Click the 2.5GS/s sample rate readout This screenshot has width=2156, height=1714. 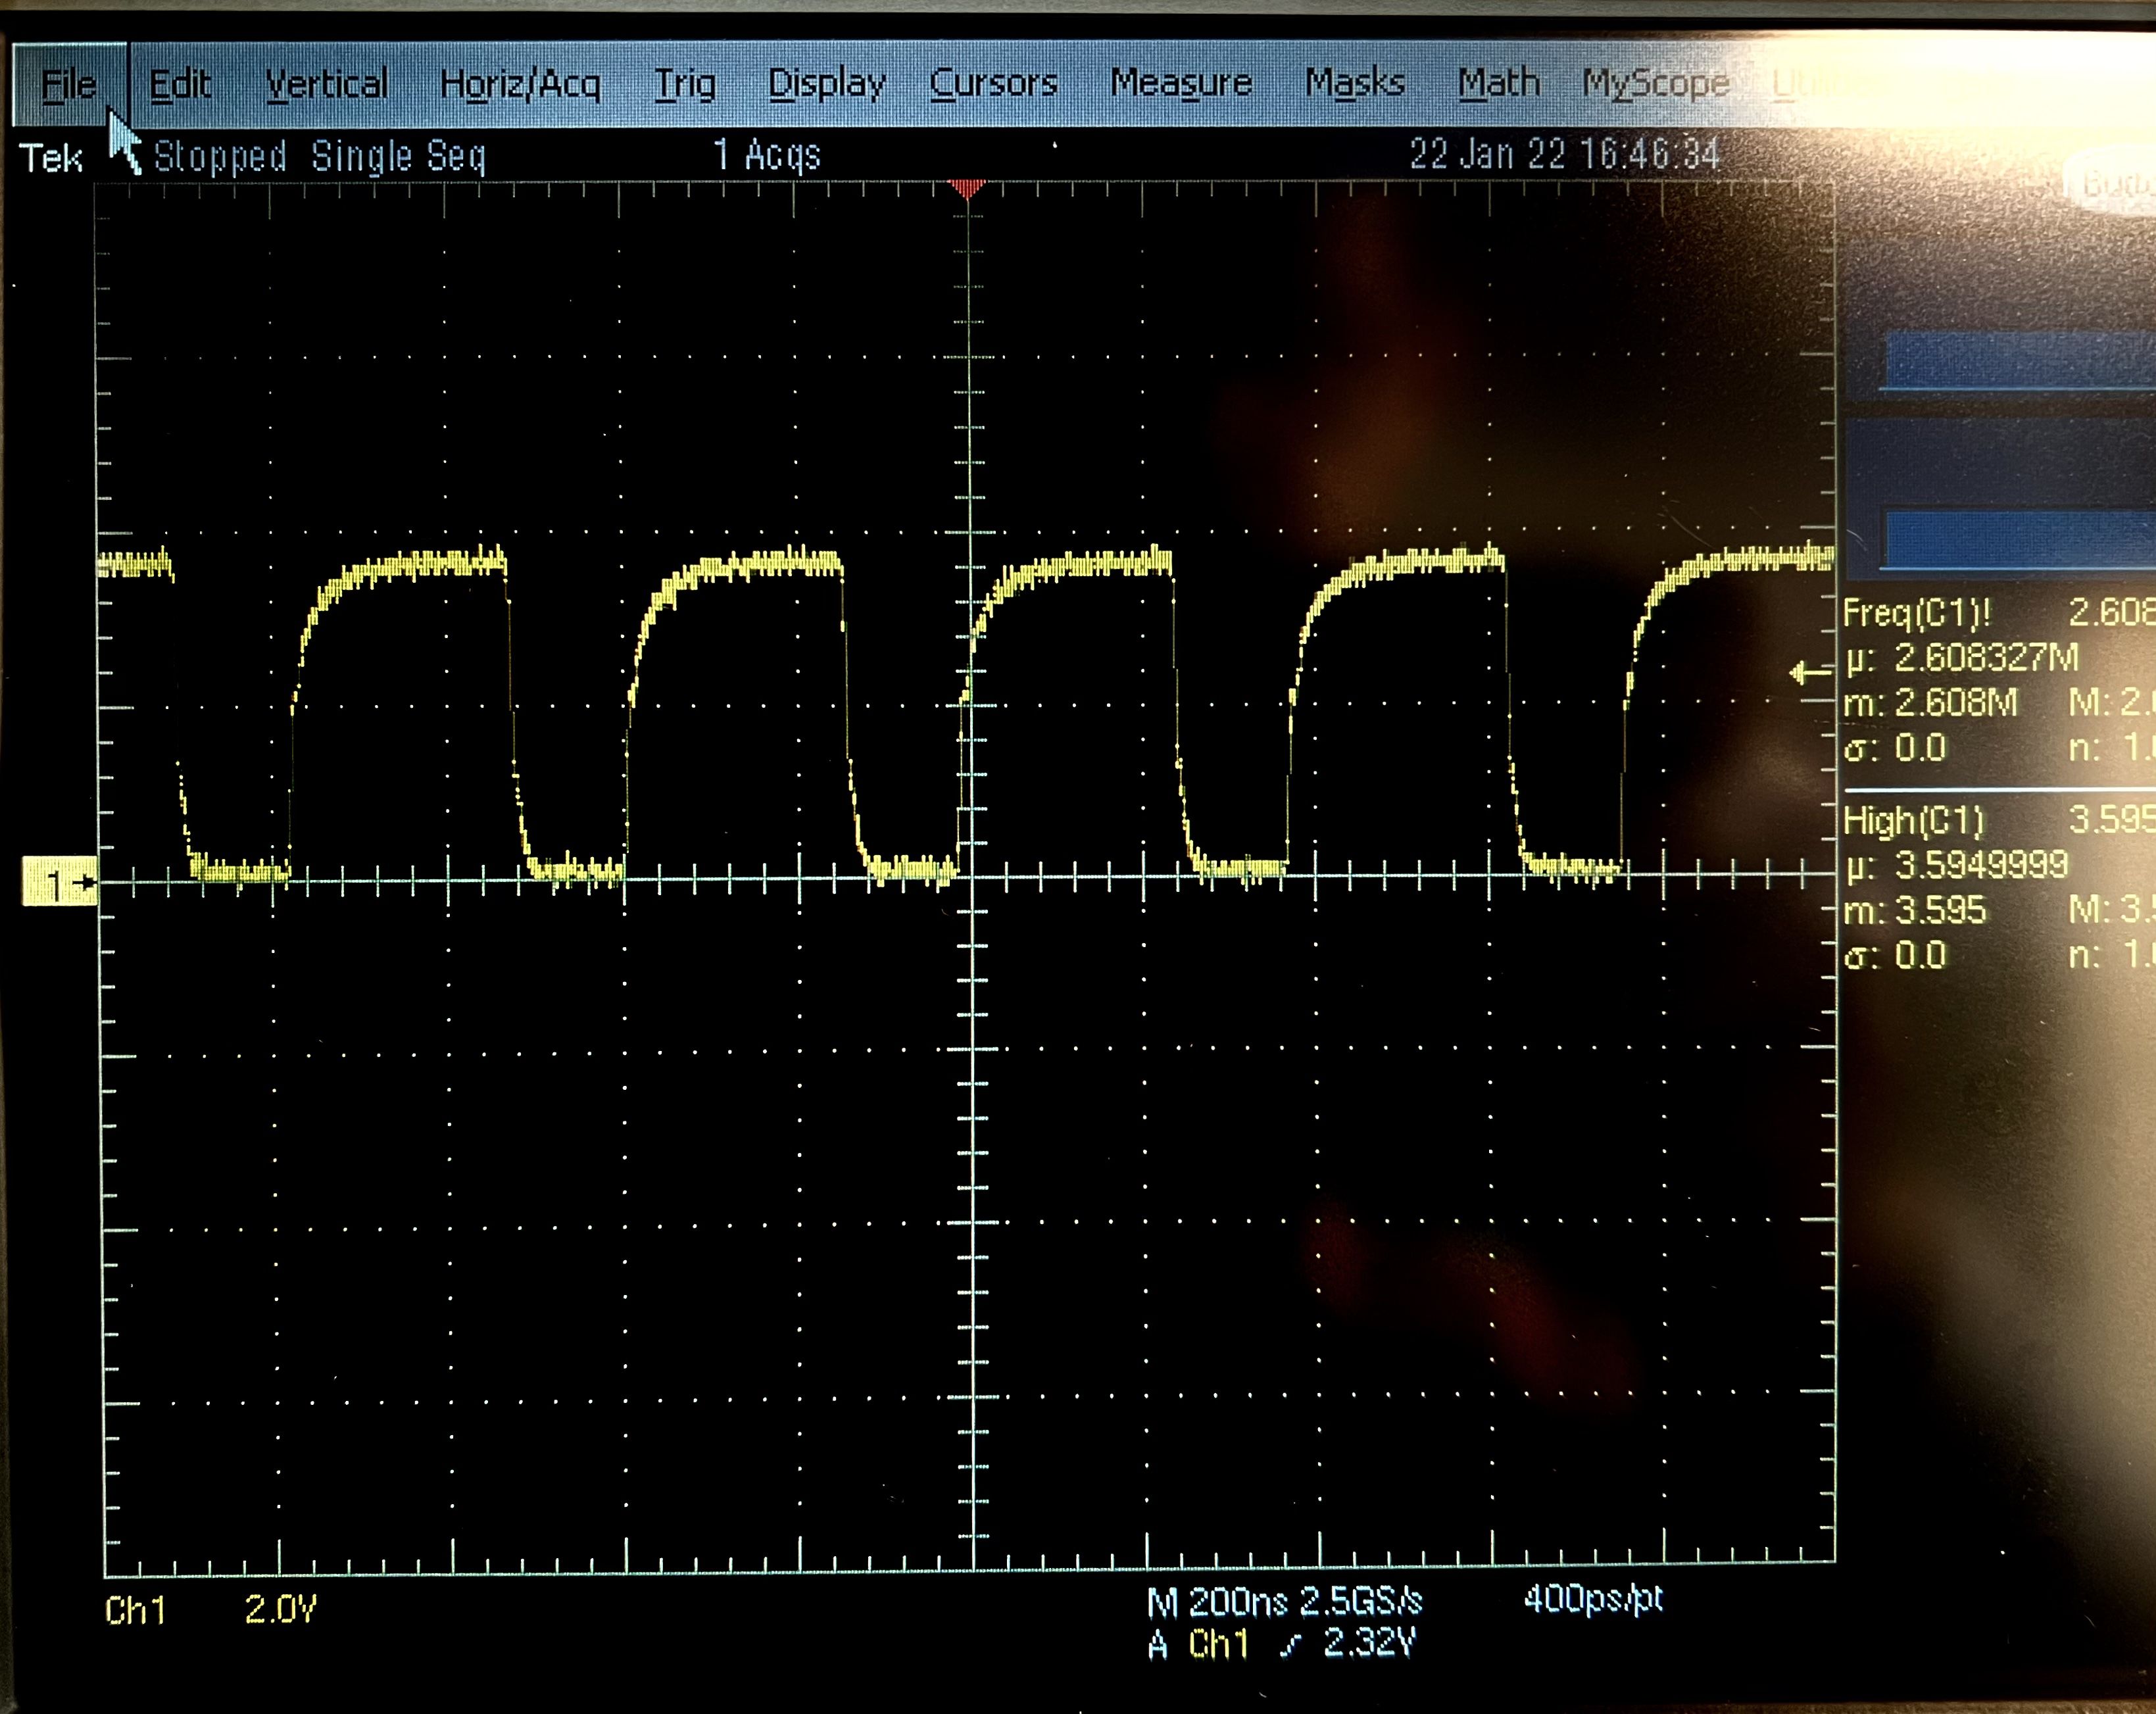[1361, 1602]
